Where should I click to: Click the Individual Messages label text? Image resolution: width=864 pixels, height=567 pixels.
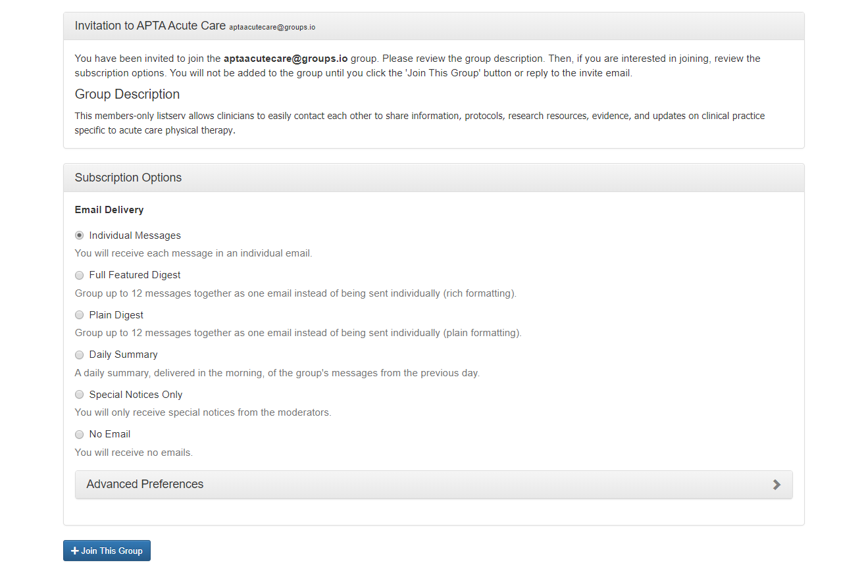pyautogui.click(x=135, y=235)
